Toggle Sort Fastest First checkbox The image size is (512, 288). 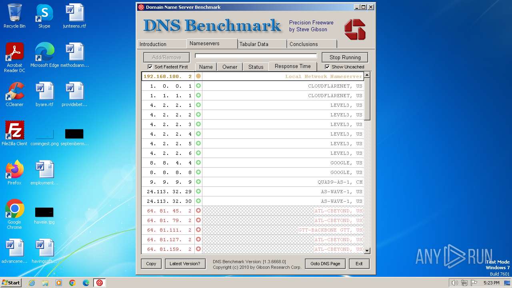pos(150,67)
